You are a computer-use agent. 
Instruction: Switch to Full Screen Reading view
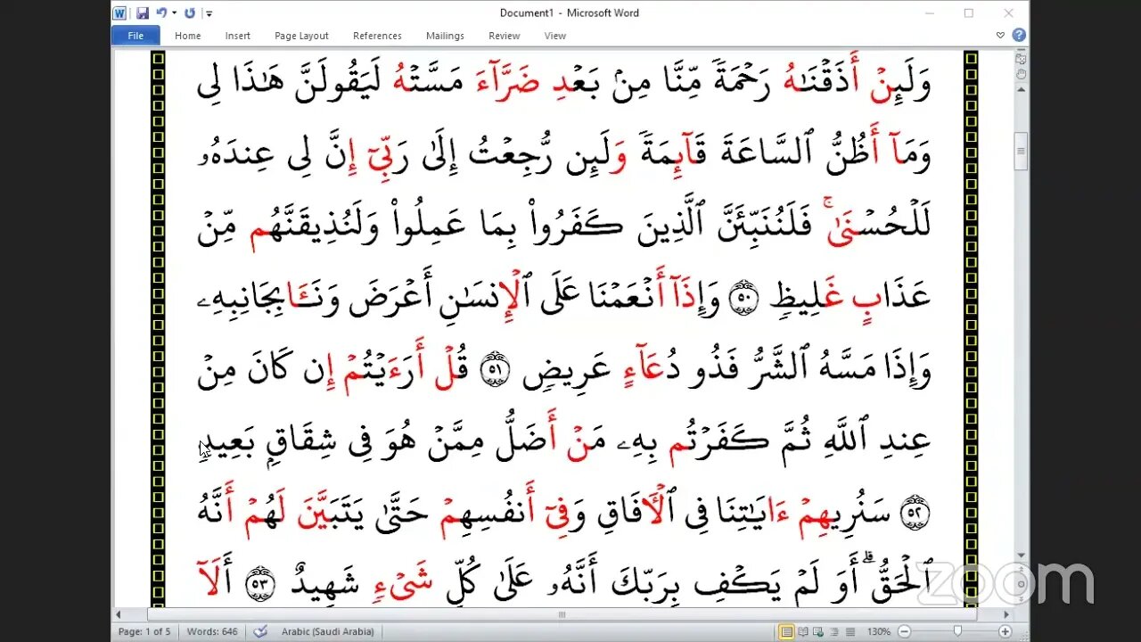coord(802,631)
